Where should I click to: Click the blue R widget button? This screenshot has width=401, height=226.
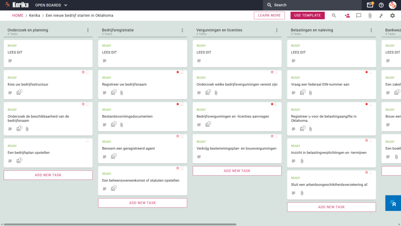(x=393, y=203)
